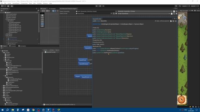Start Play mode with the Play button

point(97,6)
